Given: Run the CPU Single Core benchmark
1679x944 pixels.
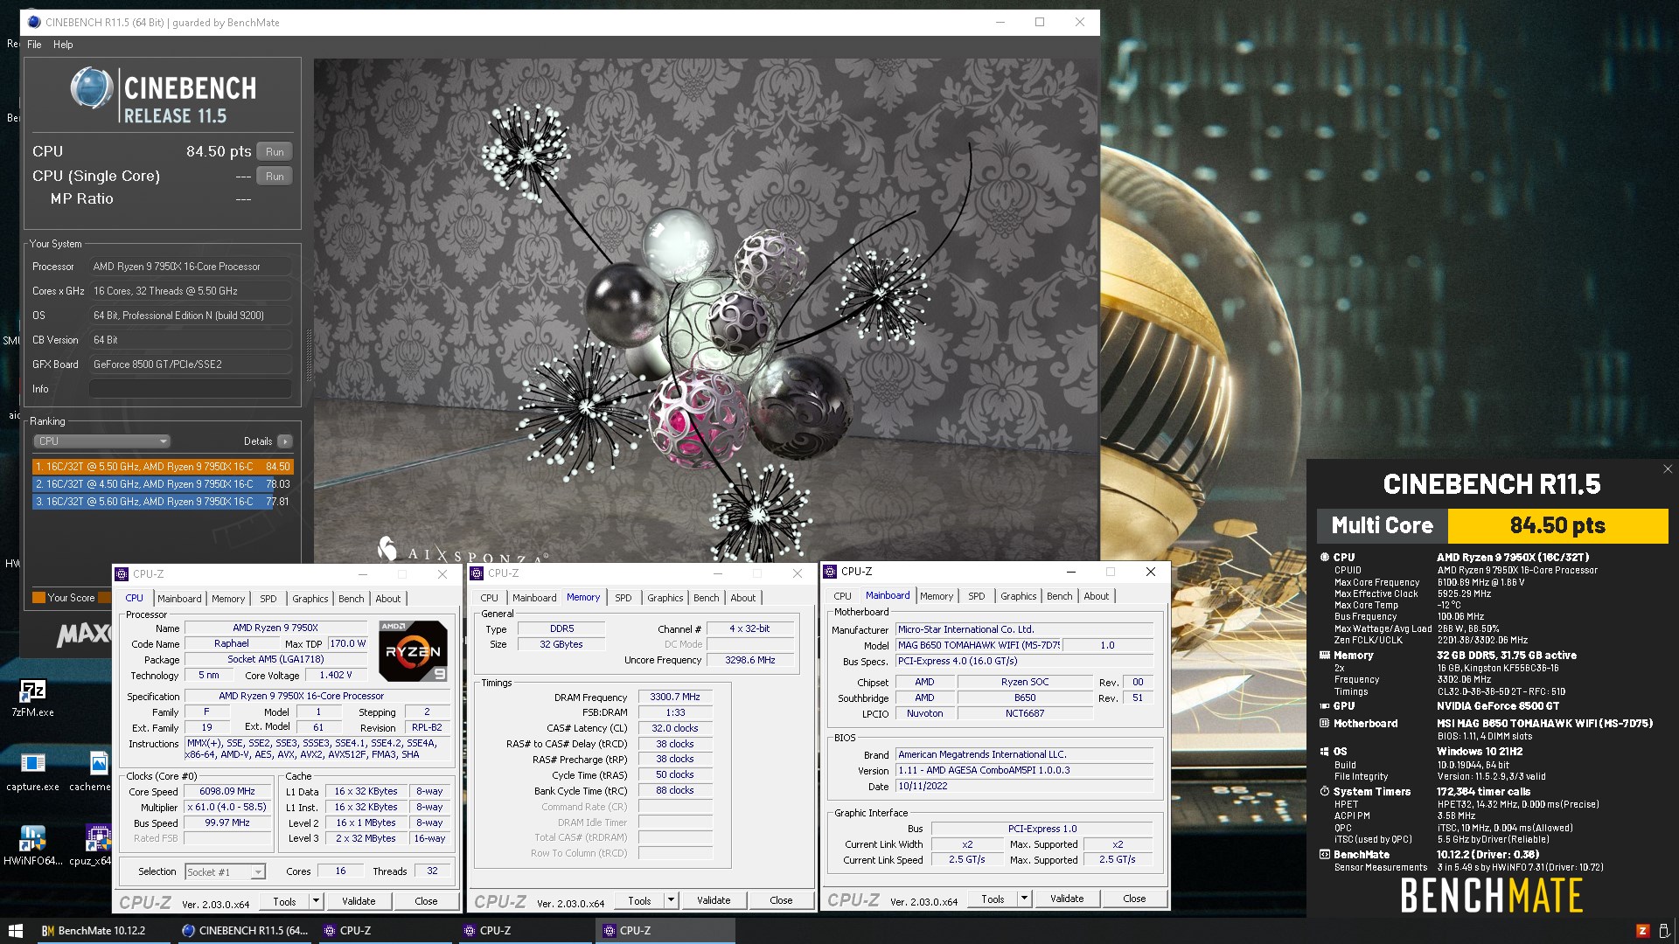Looking at the screenshot, I should (275, 177).
